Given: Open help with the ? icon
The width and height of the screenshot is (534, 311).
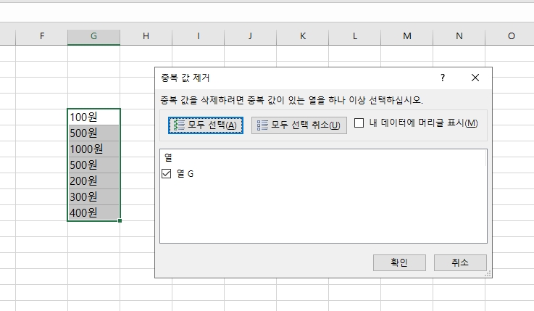Looking at the screenshot, I should (443, 78).
